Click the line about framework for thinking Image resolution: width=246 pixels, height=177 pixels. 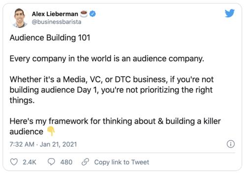[x=115, y=126]
